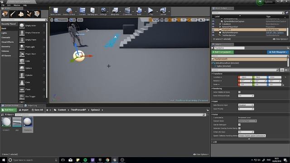The height and width of the screenshot is (163, 290).
Task: Click the Build toolbar button
Action: tap(139, 11)
